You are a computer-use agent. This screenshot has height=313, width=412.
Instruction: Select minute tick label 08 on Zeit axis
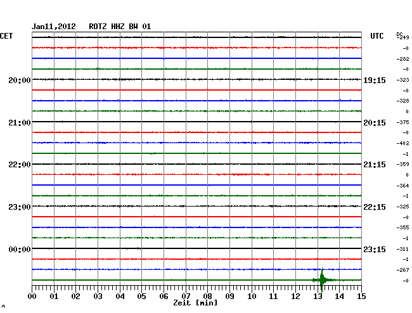tap(207, 297)
